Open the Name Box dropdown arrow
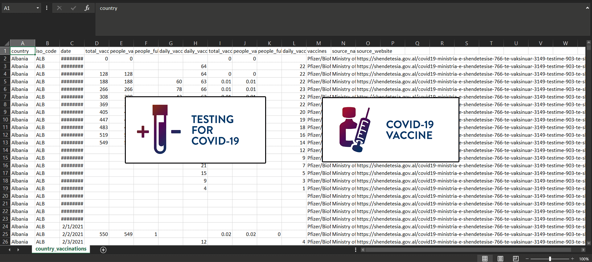The width and height of the screenshot is (592, 262). click(38, 8)
